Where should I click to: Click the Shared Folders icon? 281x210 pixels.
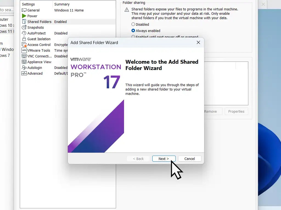click(24, 22)
